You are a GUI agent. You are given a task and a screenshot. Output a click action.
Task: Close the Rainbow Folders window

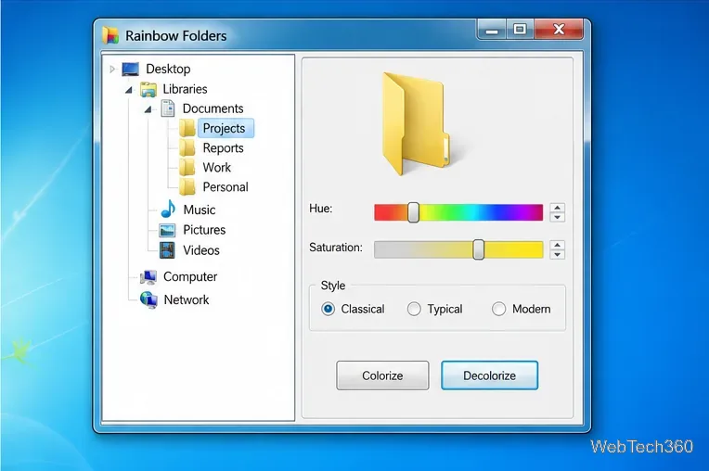pyautogui.click(x=559, y=30)
